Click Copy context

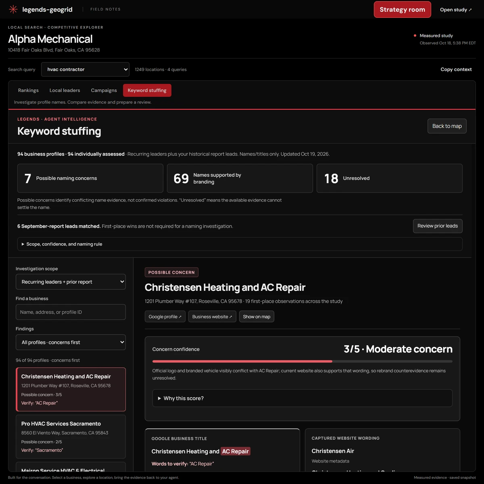pyautogui.click(x=456, y=69)
